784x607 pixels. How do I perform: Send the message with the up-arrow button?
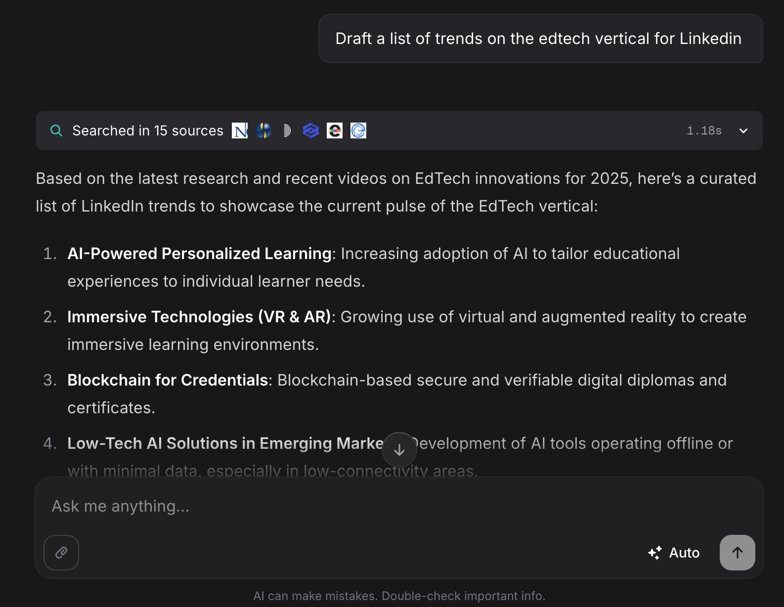[x=737, y=553]
